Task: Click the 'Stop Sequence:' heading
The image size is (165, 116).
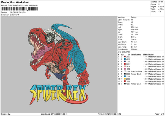Action: coord(124,52)
